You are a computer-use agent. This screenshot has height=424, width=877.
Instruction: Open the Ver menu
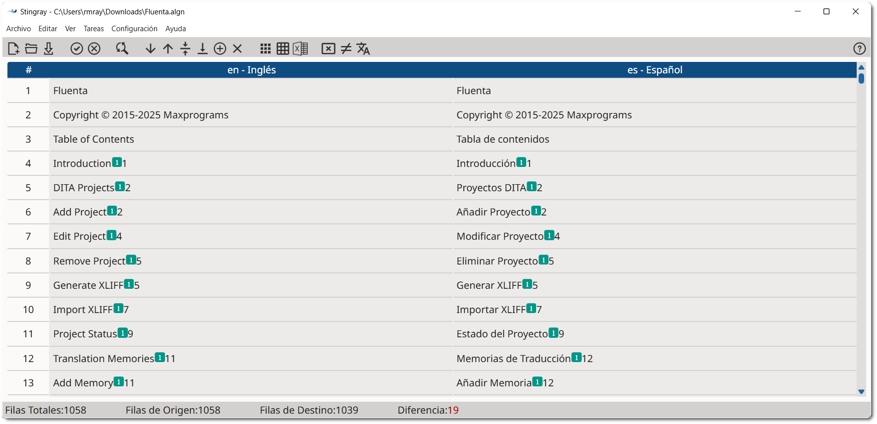70,29
